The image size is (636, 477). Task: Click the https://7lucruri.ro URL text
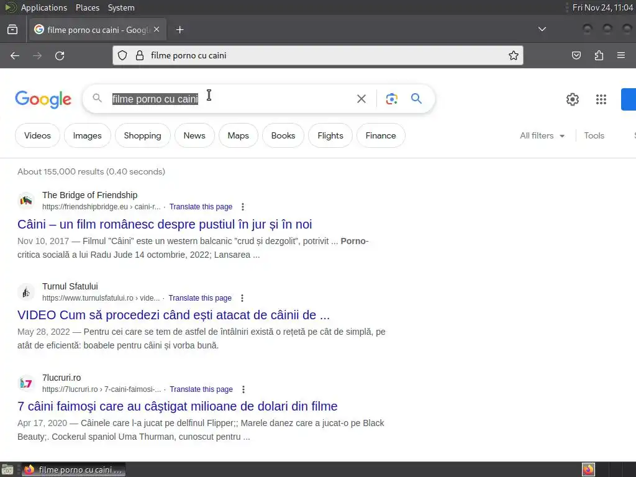click(102, 389)
